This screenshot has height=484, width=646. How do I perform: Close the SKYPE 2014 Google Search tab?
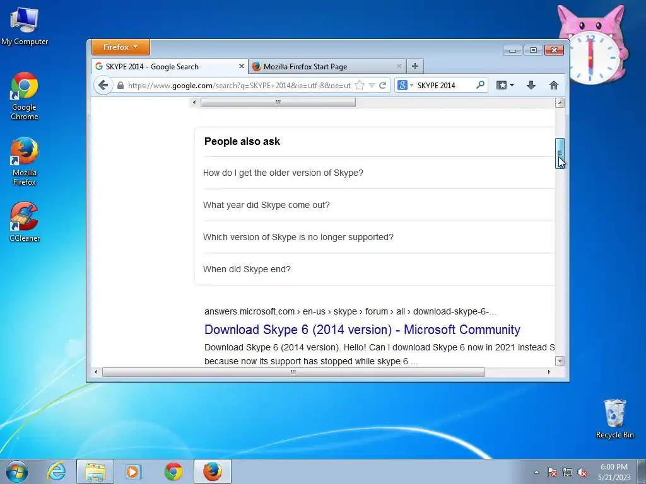[x=242, y=66]
